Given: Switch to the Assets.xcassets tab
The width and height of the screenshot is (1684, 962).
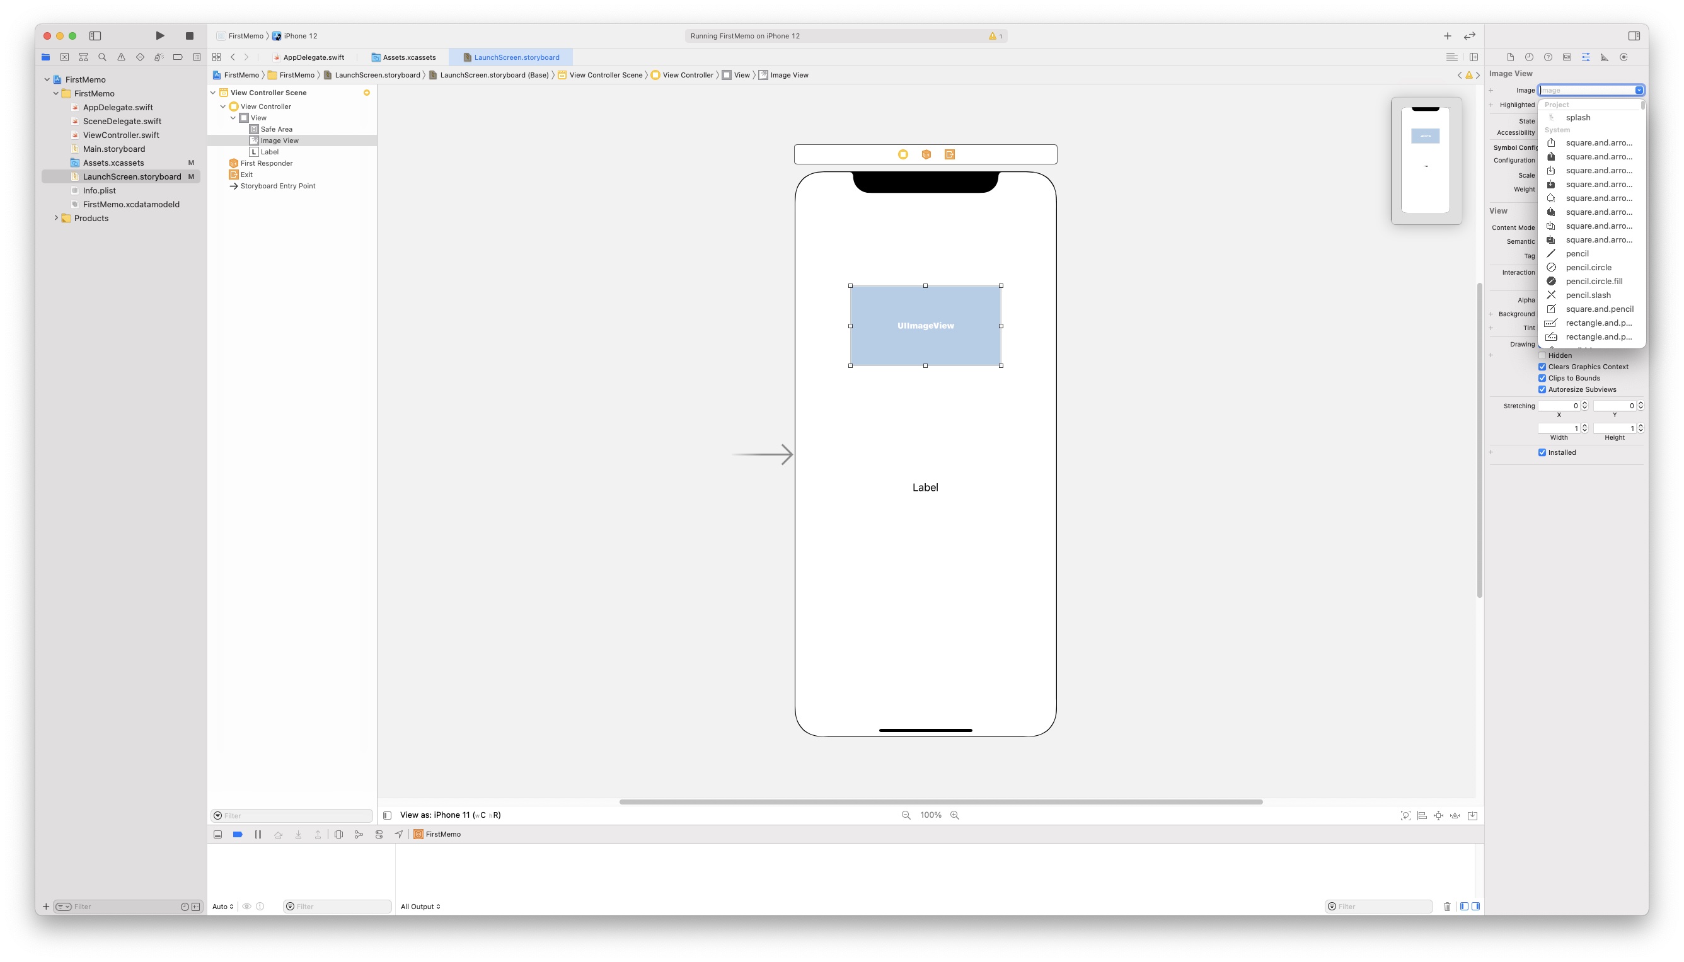Looking at the screenshot, I should (x=408, y=57).
